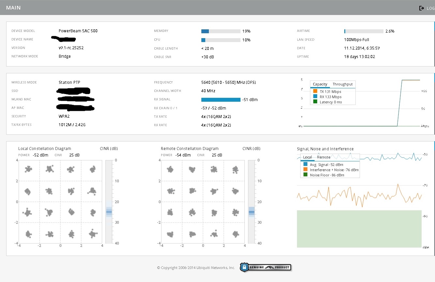435x282 pixels.
Task: Click the orange Interference + Noise swatch
Action: click(305, 170)
